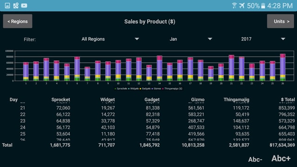297x167 pixels.
Task: Tap the chart bar for day 21
Action: 232,68
